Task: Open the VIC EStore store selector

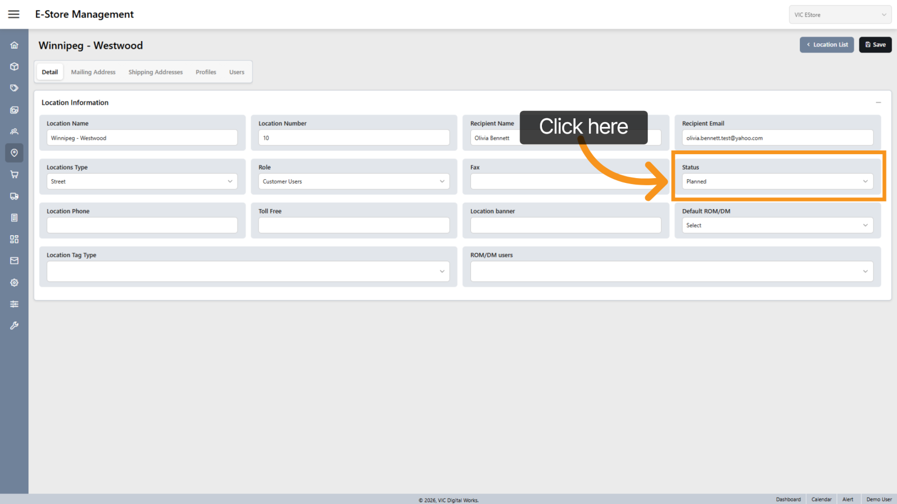Action: click(x=839, y=15)
